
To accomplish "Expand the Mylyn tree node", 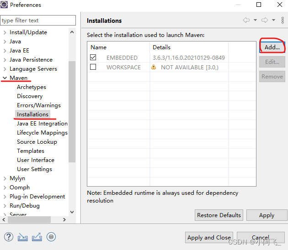I will point(5,178).
